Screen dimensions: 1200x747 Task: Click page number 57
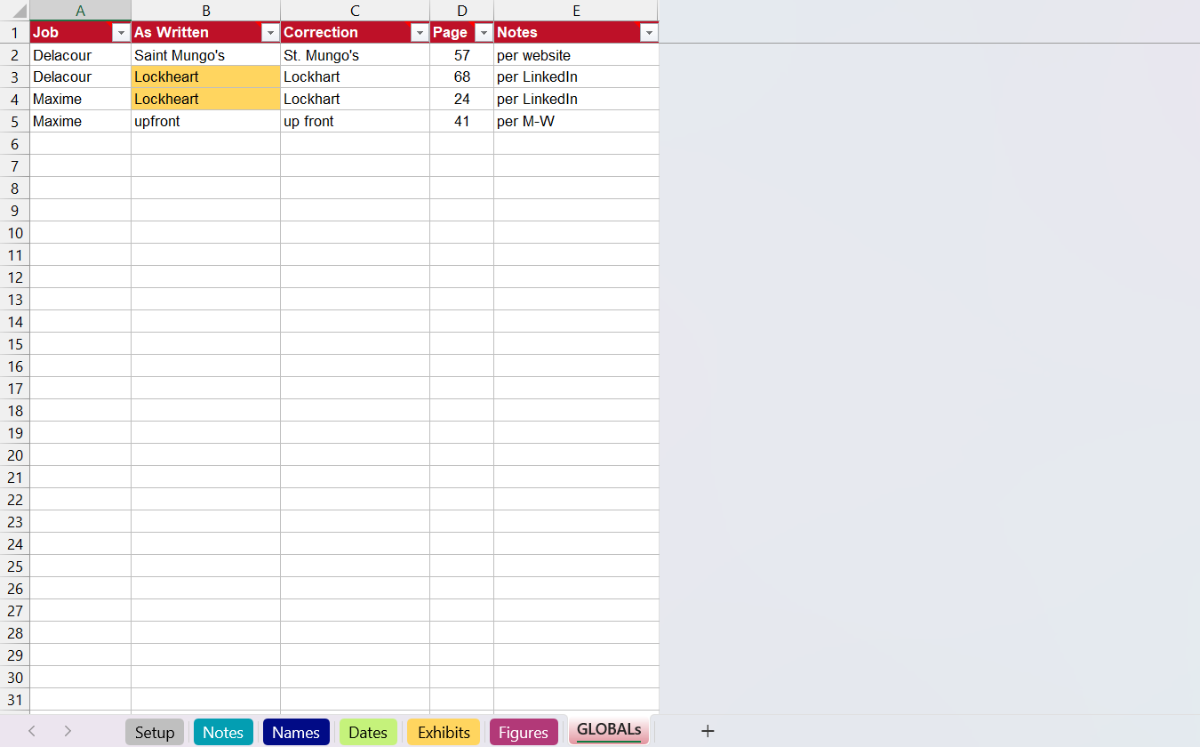pyautogui.click(x=461, y=55)
